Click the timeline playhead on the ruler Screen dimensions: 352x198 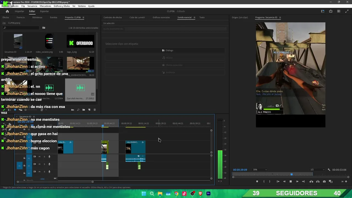coord(103,126)
